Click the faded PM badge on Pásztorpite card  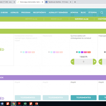pos(61,52)
